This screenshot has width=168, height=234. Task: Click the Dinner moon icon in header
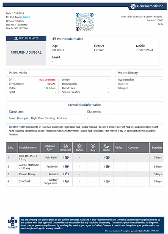click(106, 146)
